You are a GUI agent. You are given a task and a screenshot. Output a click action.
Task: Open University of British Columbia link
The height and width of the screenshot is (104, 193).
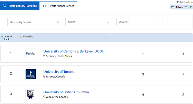tap(66, 92)
